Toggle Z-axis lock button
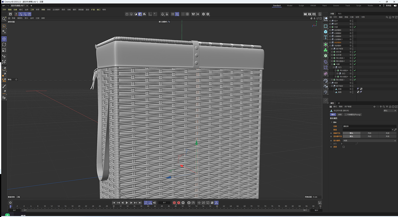Screen dimensions: 398x217 click(x=25, y=14)
